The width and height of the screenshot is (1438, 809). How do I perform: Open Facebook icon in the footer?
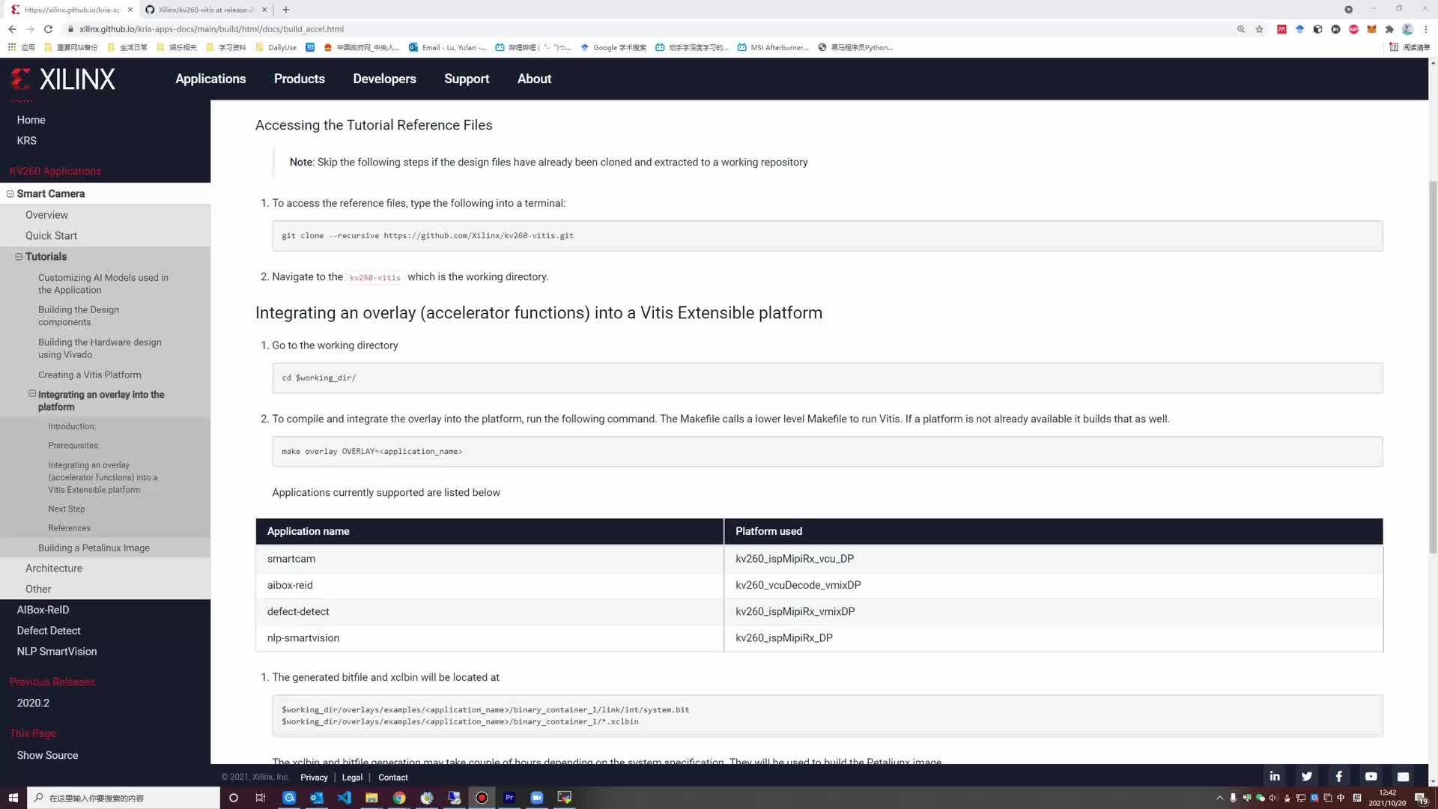1339,777
